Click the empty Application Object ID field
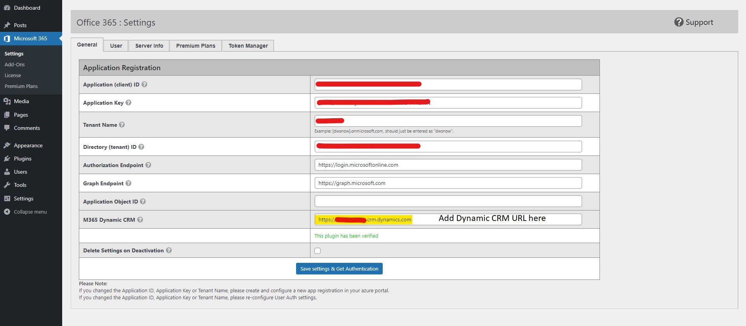 coord(448,201)
